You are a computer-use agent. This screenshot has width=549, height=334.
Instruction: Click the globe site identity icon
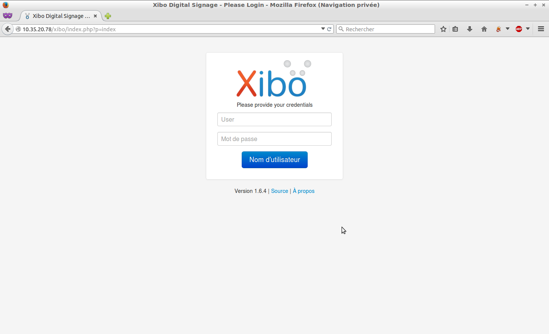(x=18, y=29)
